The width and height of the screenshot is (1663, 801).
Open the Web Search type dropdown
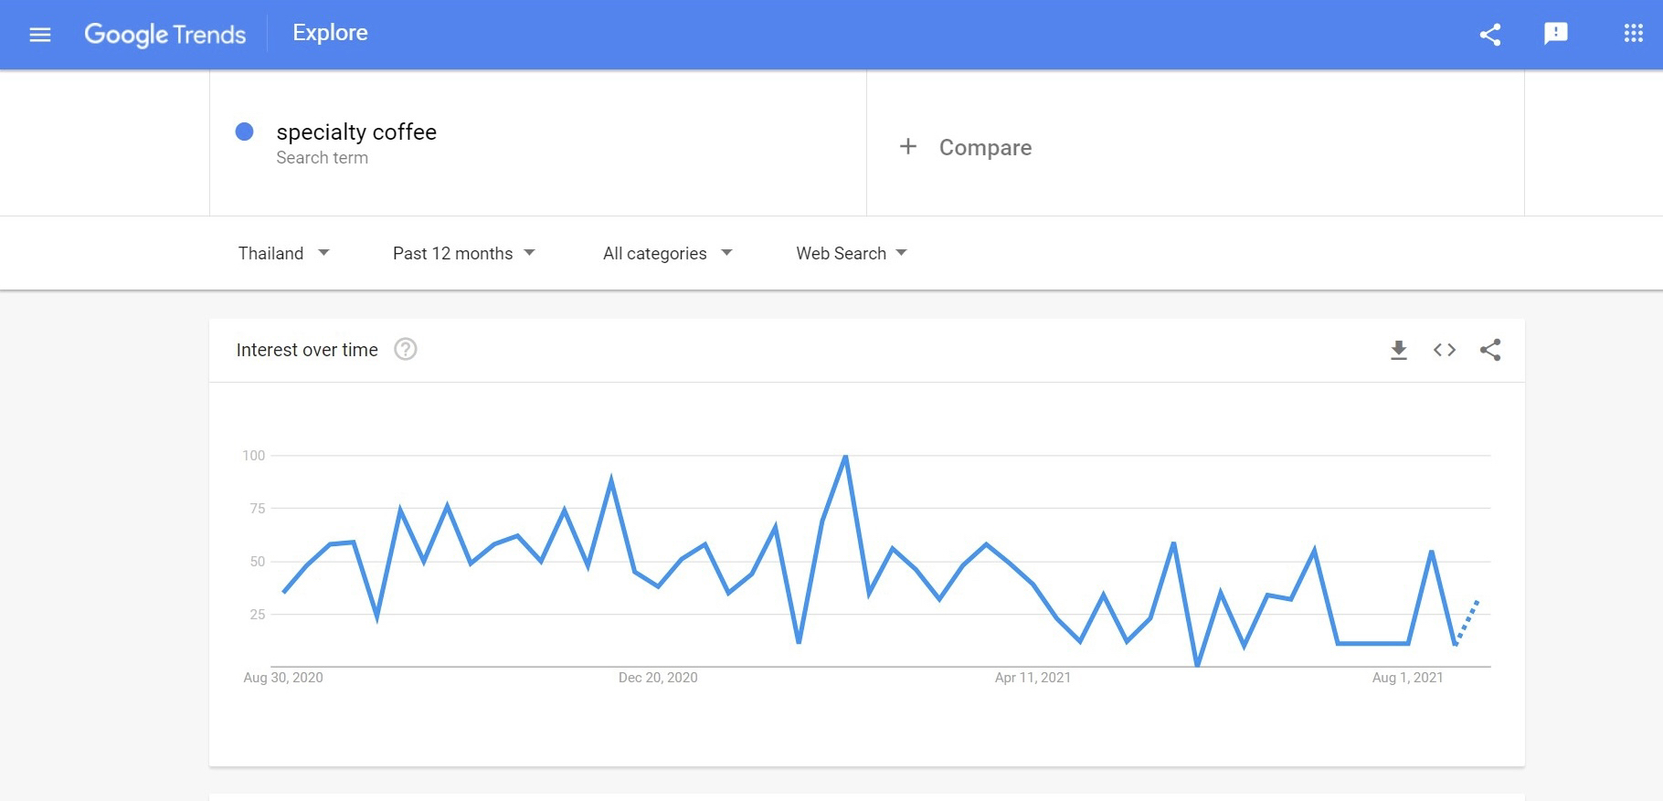tap(851, 253)
